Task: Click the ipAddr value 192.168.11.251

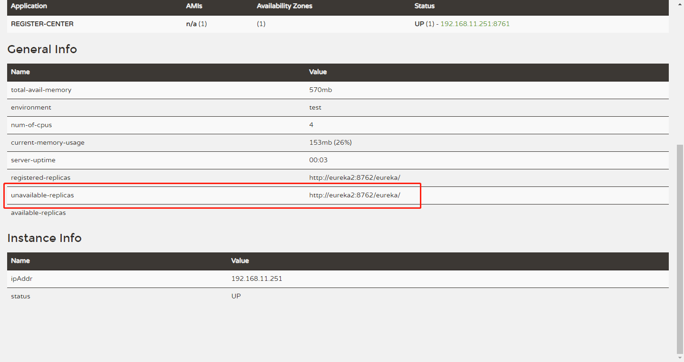Action: point(256,278)
